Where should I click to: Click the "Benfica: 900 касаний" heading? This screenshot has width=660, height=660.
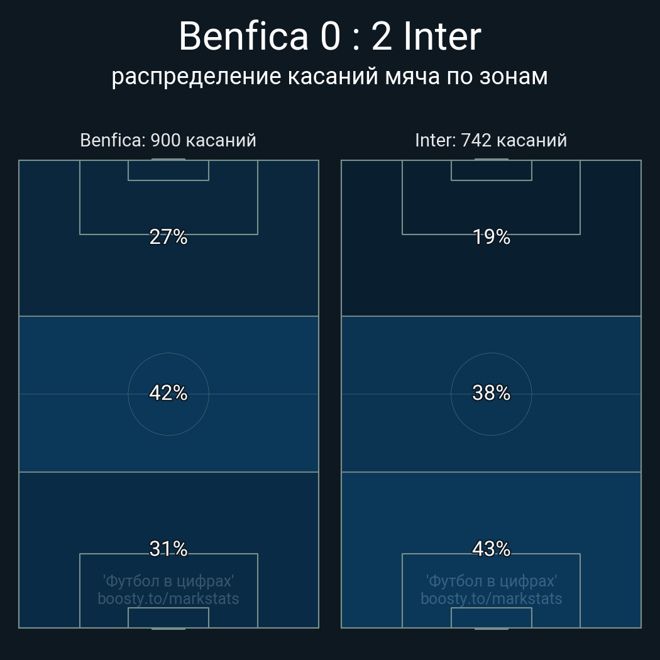pyautogui.click(x=168, y=140)
